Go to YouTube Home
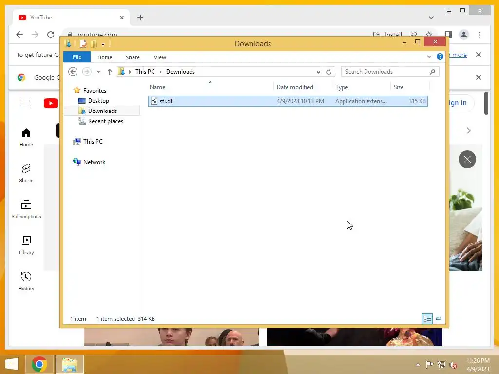This screenshot has width=499, height=374. click(26, 137)
